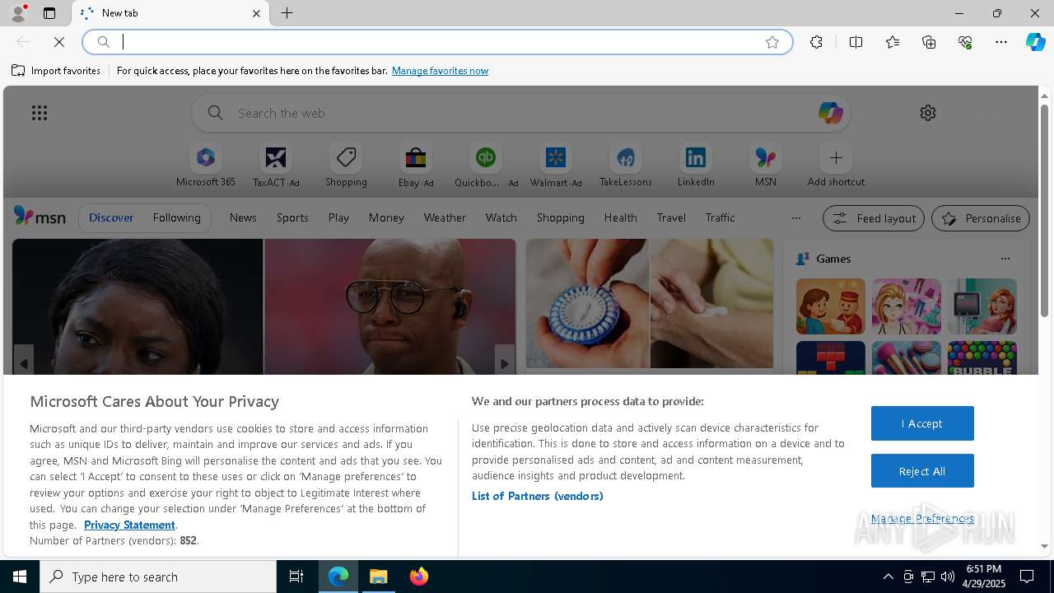
Task: Open Manage Preferences link
Action: point(922,518)
